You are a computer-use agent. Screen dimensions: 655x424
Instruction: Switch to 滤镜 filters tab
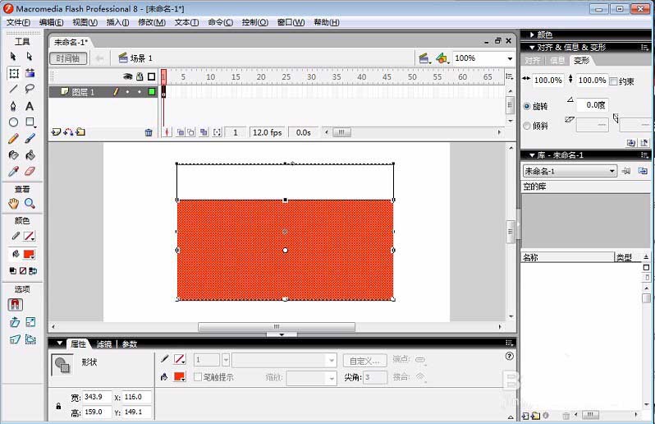[104, 343]
